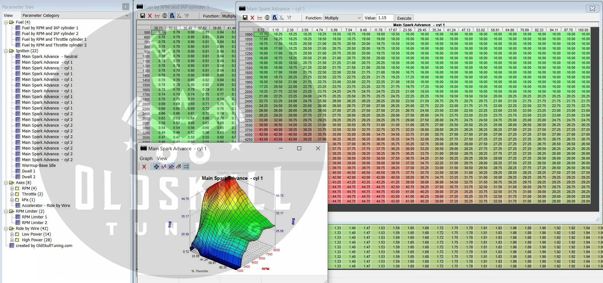Open the Graph menu
Screen dimensions: 603x283
(x=146, y=158)
